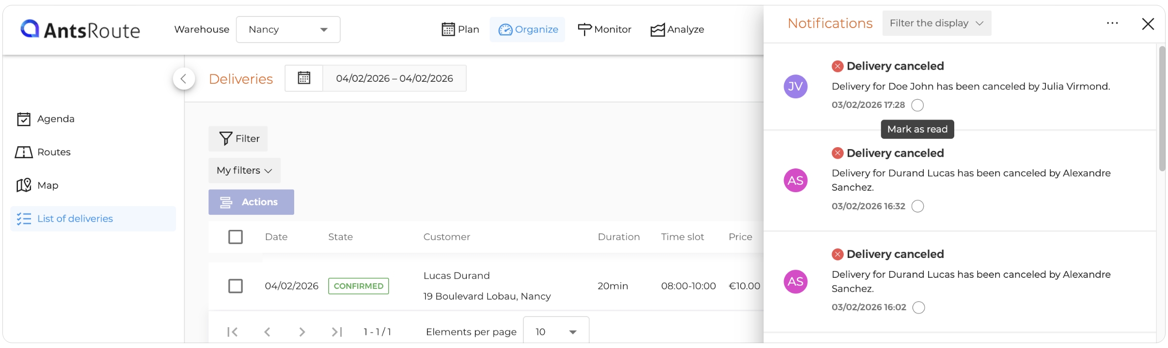Close the Notifications panel
1168x348 pixels.
(x=1148, y=24)
